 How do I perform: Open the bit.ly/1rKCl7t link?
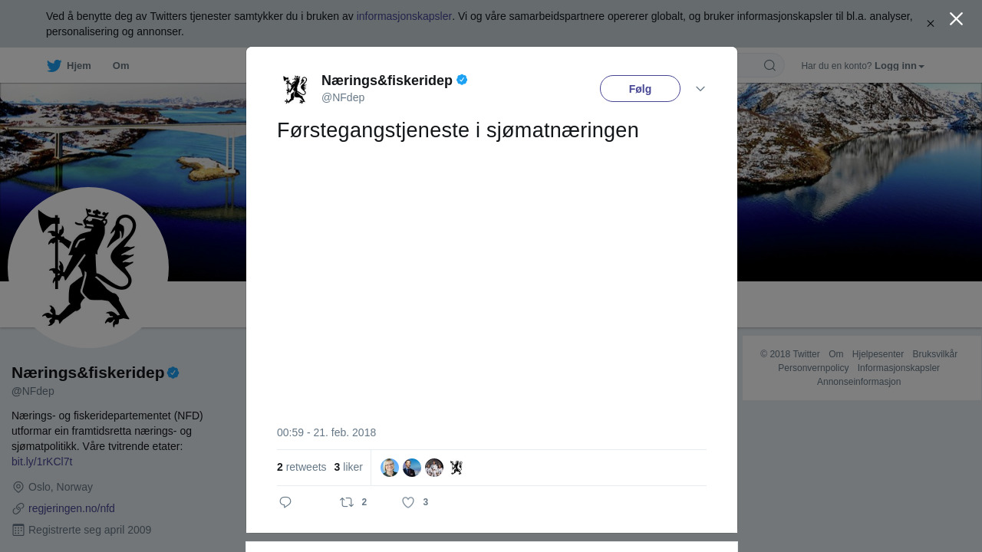pyautogui.click(x=42, y=462)
